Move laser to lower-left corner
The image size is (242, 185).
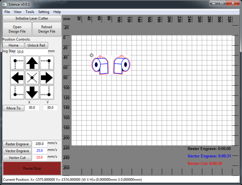pos(17,92)
